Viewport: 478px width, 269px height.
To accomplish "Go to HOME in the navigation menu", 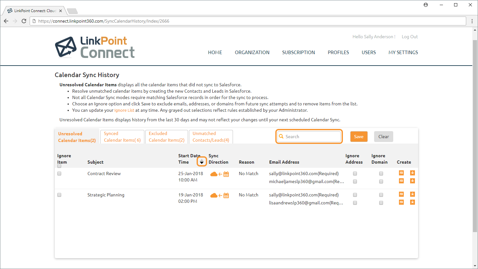I will point(215,53).
